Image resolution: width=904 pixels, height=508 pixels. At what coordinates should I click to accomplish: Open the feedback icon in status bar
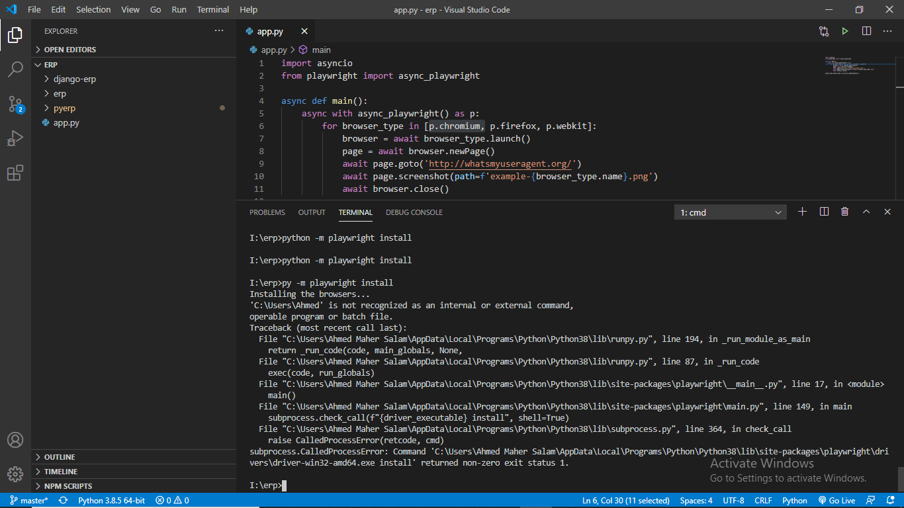pyautogui.click(x=871, y=501)
